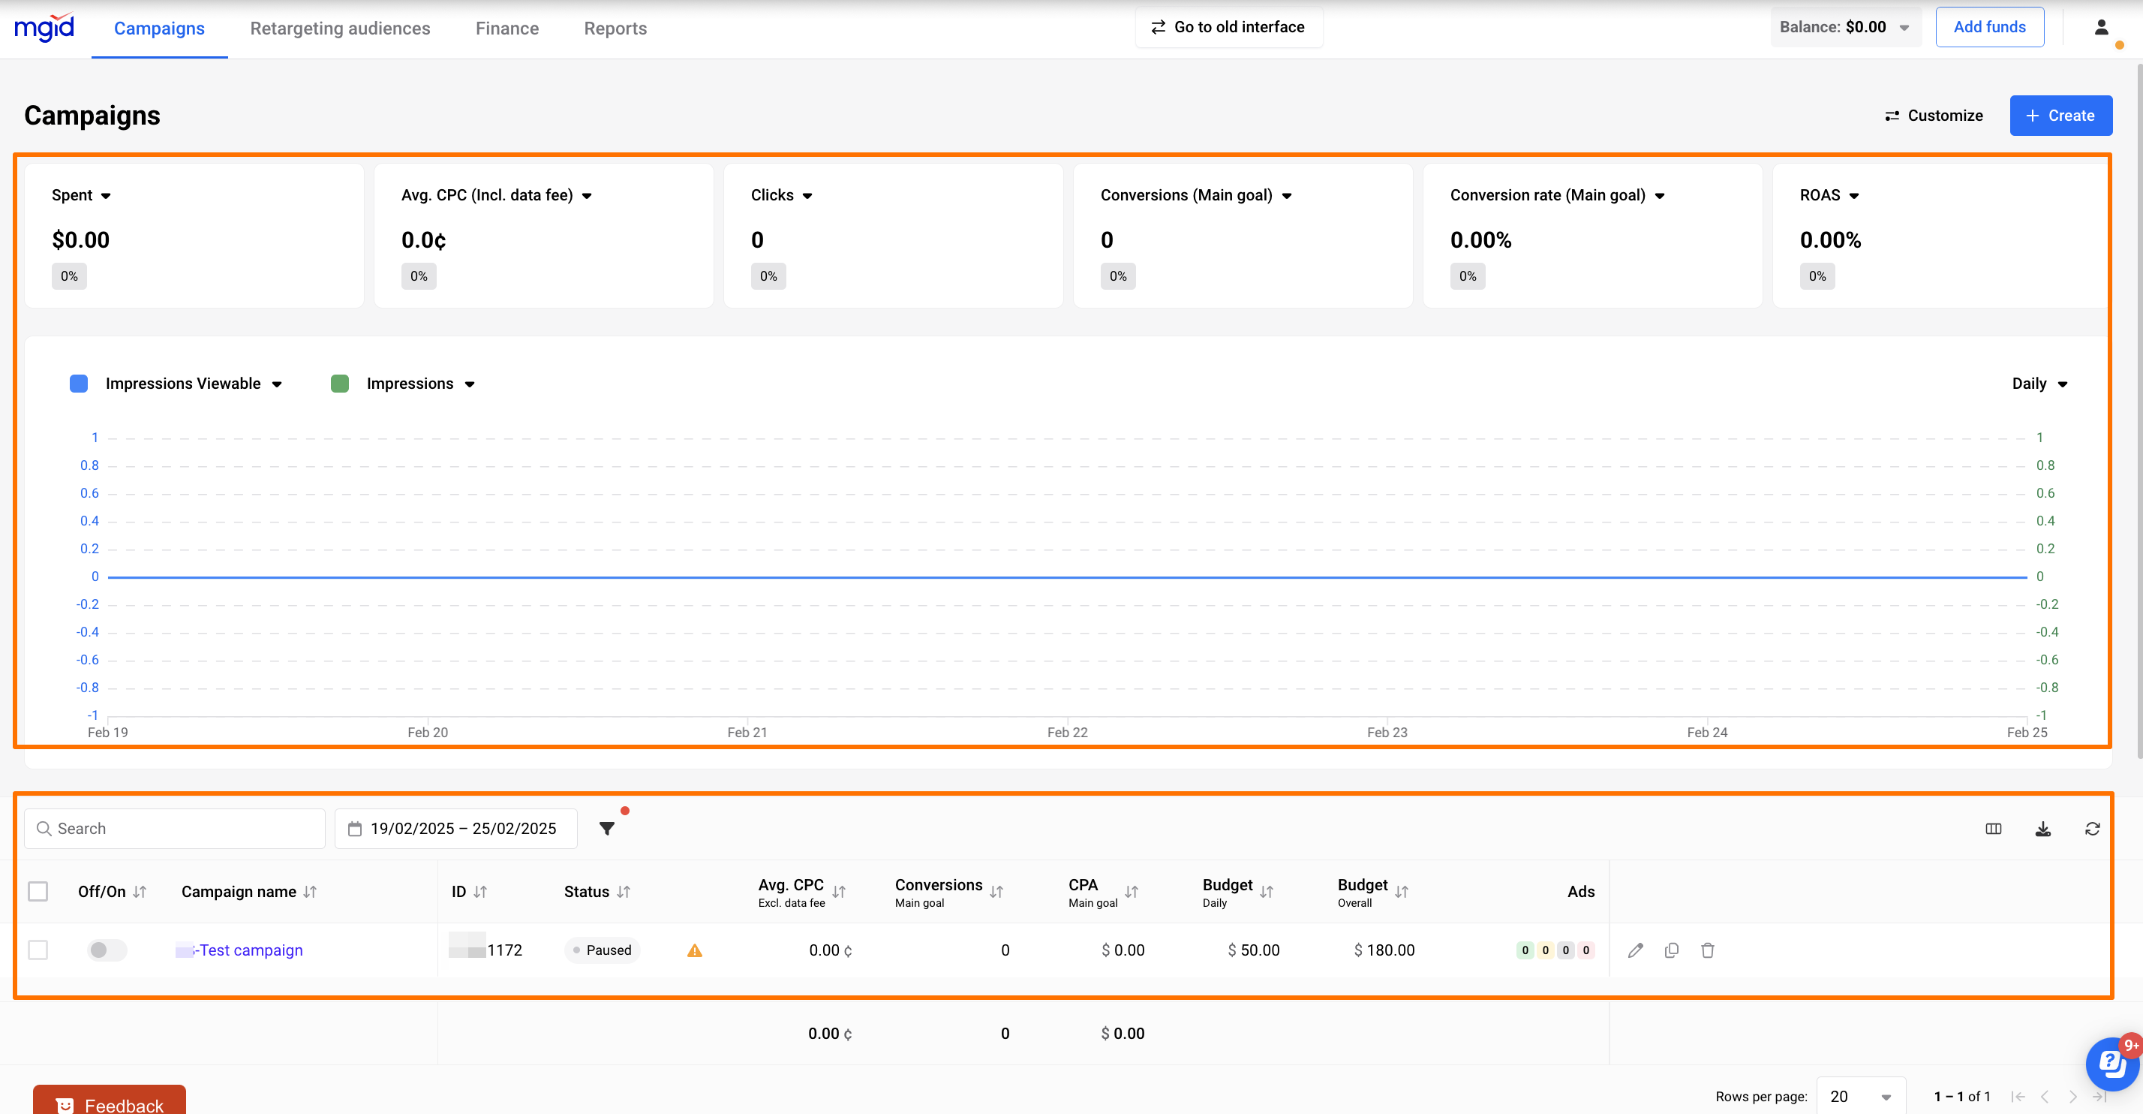The height and width of the screenshot is (1114, 2143).
Task: Toggle Test campaign on/off switch
Action: point(107,950)
